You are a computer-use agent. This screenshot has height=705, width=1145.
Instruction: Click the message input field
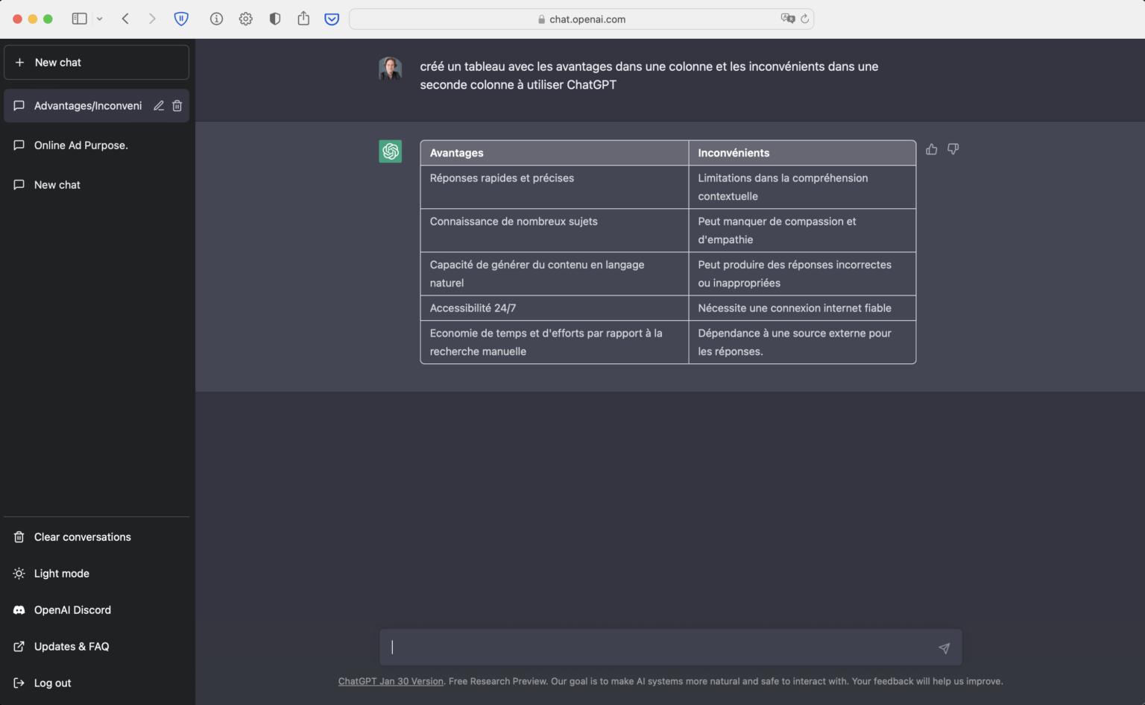pyautogui.click(x=656, y=647)
